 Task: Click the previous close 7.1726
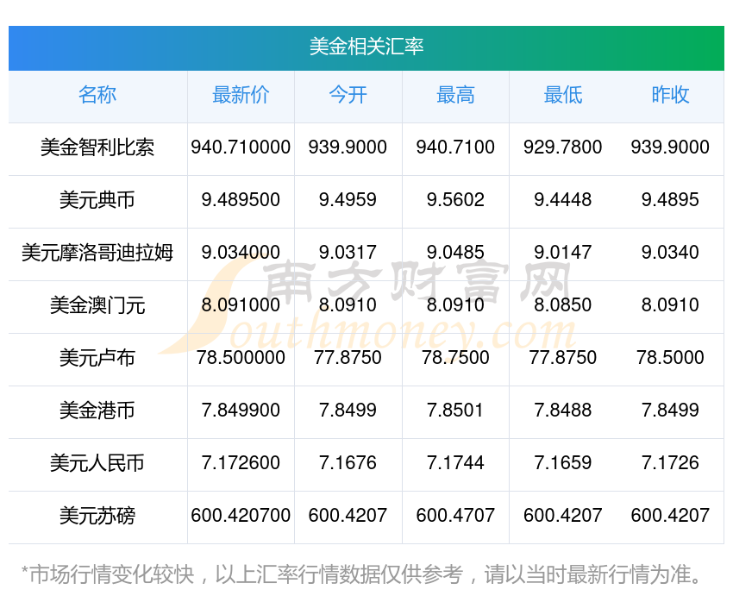click(670, 463)
